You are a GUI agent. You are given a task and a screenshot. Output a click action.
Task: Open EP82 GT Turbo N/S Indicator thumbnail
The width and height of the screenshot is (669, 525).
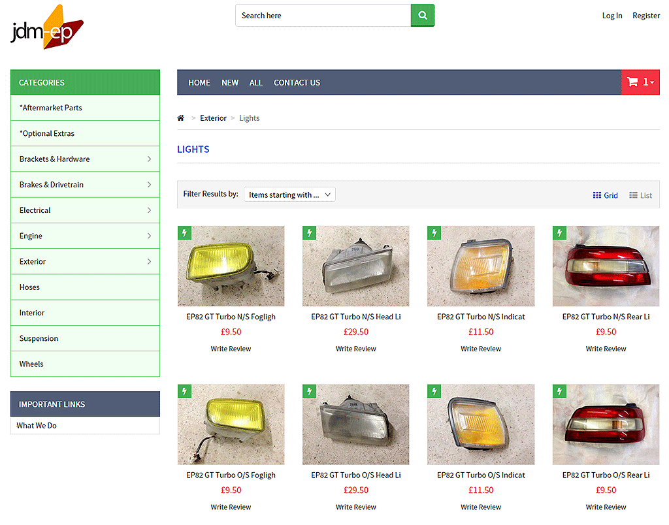481,266
